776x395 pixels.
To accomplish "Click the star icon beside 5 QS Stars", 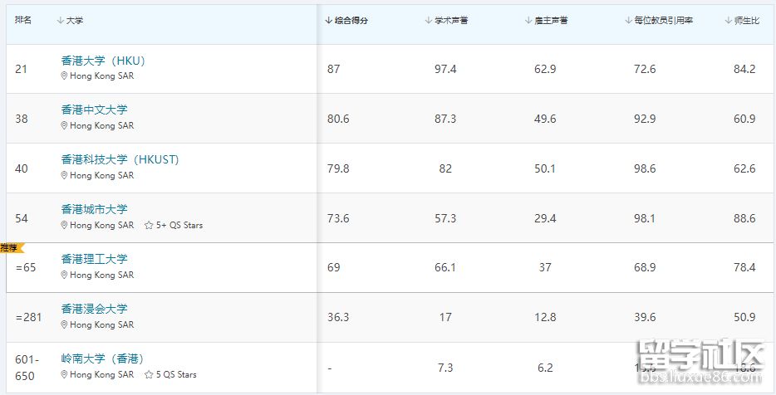I will 149,375.
